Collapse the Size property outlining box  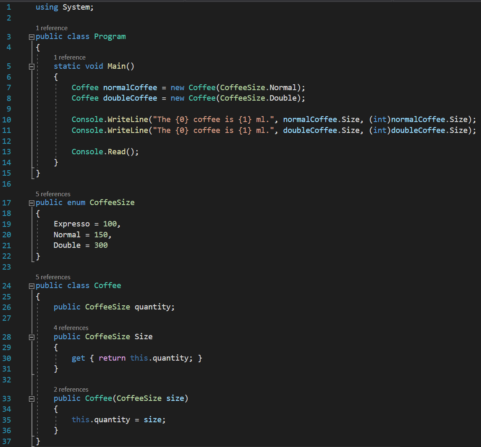coord(31,337)
